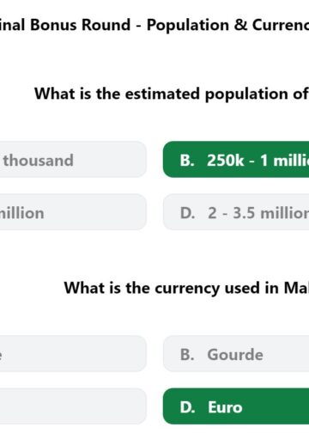The height and width of the screenshot is (433, 309).
Task: Click the "D." letter beside Euro
Action: pyautogui.click(x=187, y=407)
